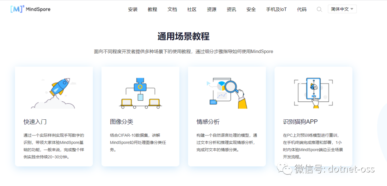Viewport: 387px width, 186px height.
Task: Click the MindSpore logo
Action: click(30, 9)
